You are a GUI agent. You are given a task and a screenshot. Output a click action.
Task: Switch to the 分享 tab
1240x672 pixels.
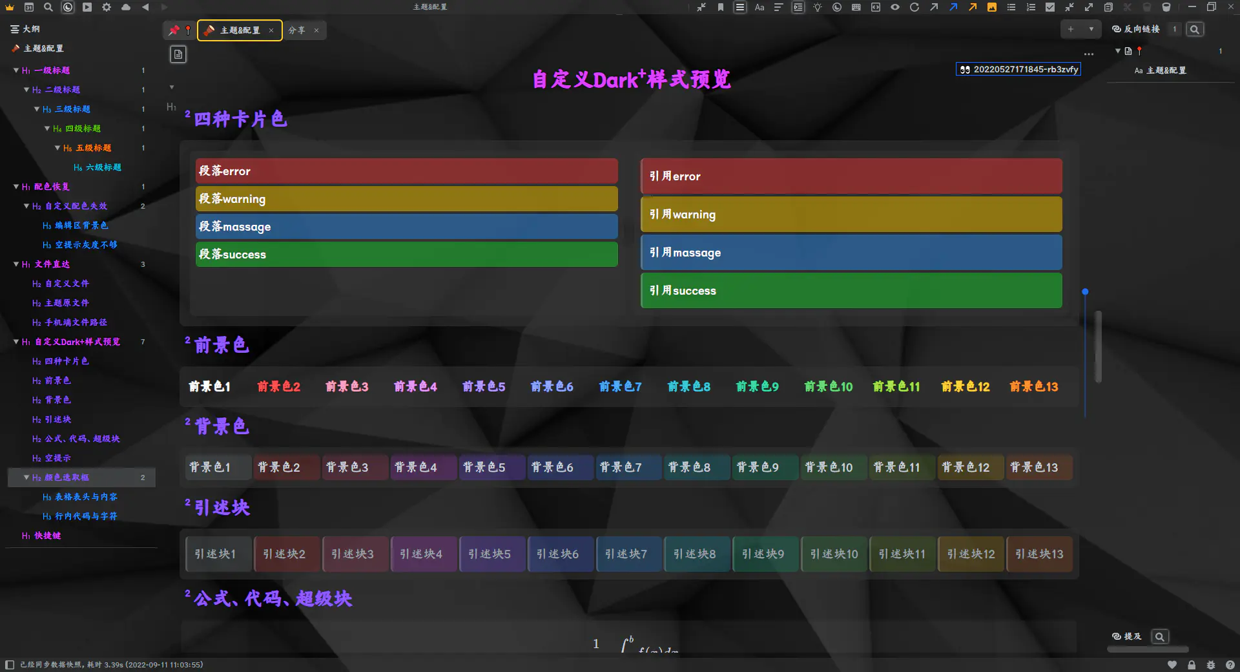297,30
